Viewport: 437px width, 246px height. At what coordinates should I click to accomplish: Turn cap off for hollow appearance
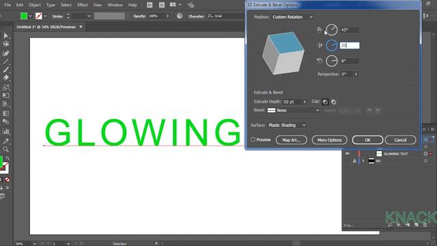[x=334, y=102]
